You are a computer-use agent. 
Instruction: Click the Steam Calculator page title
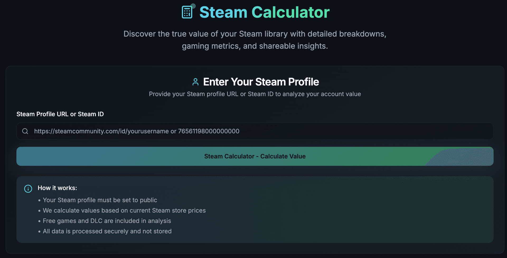tap(264, 12)
